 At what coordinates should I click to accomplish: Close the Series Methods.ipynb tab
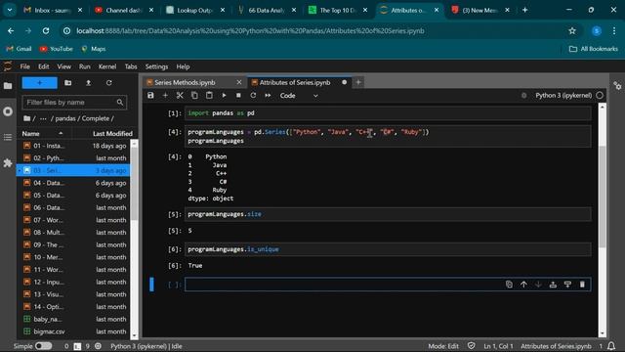[238, 82]
